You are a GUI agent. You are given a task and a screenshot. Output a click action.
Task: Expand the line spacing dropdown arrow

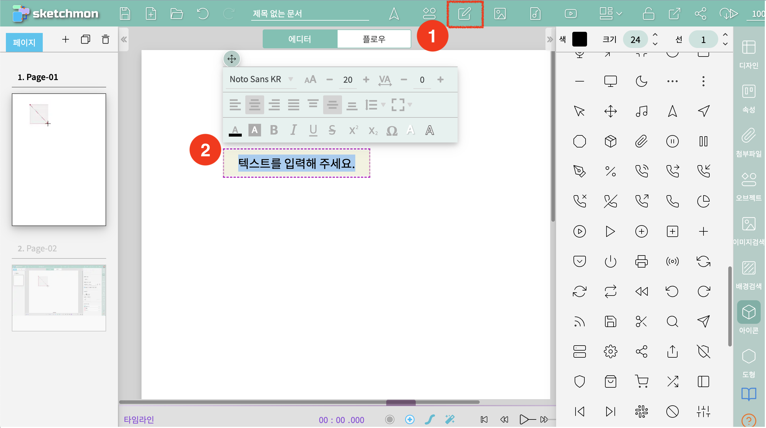[x=384, y=105]
